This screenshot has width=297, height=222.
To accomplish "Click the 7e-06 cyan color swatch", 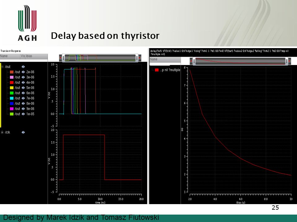I will pos(11,98).
